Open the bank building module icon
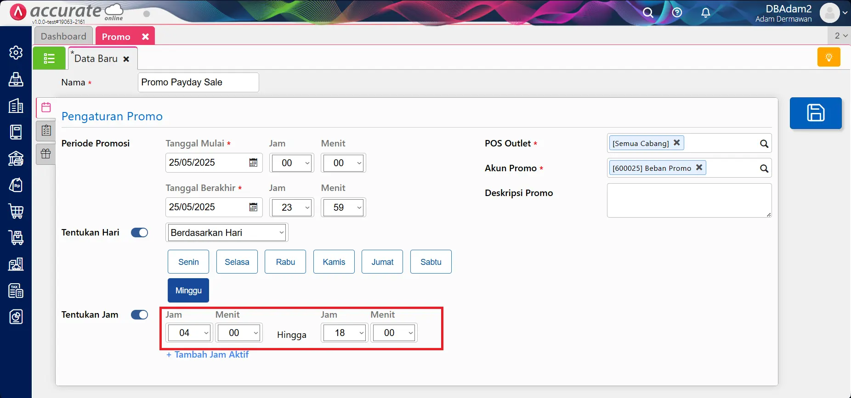851x398 pixels. tap(16, 158)
